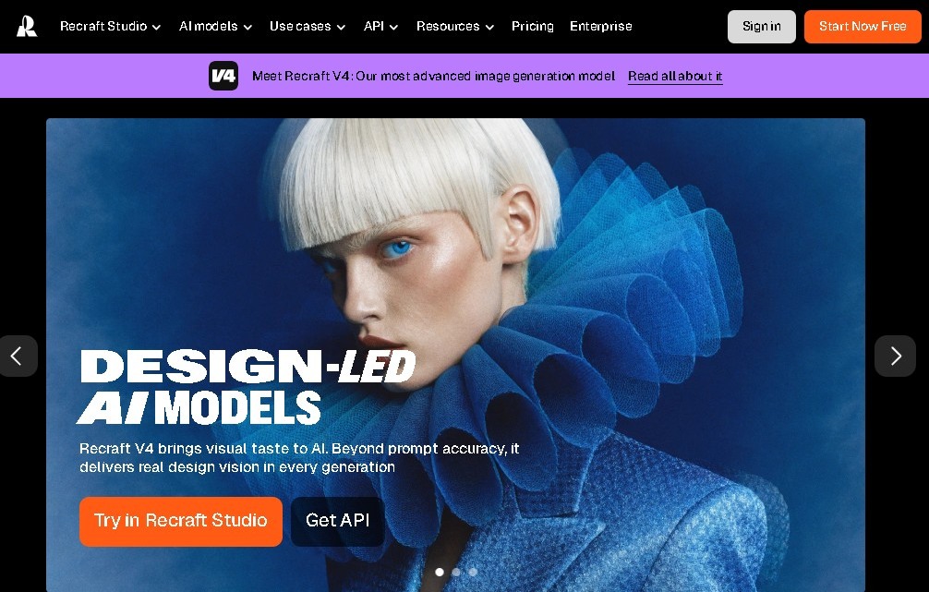929x592 pixels.
Task: Open the Enterprise page
Action: click(601, 27)
